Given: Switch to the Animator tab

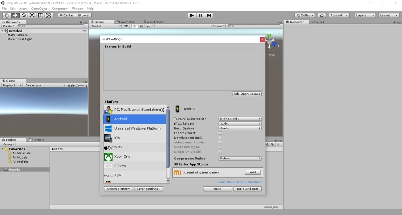Looking at the screenshot, I should click(126, 22).
